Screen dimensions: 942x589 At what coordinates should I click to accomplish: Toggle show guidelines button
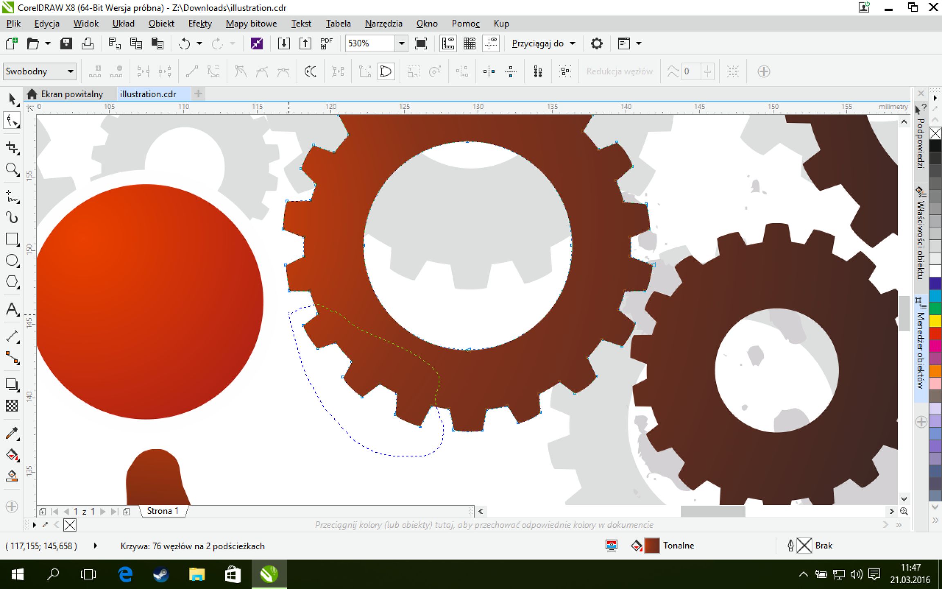click(x=491, y=43)
